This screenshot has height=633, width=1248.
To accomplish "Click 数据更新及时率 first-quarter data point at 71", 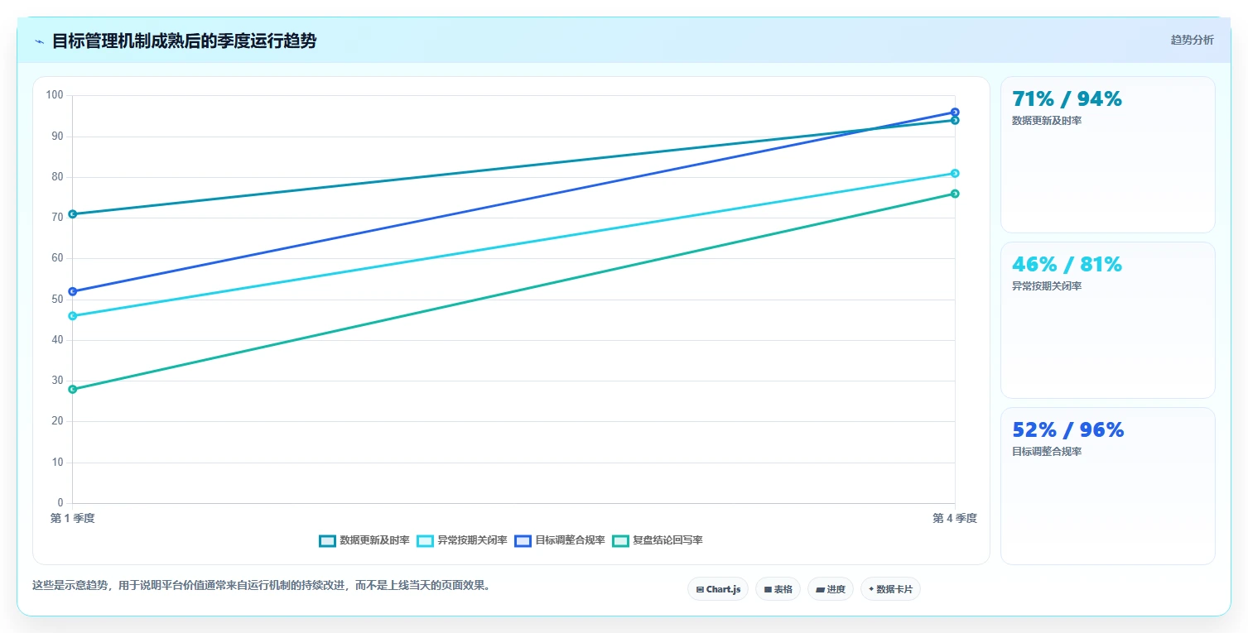I will click(x=72, y=214).
